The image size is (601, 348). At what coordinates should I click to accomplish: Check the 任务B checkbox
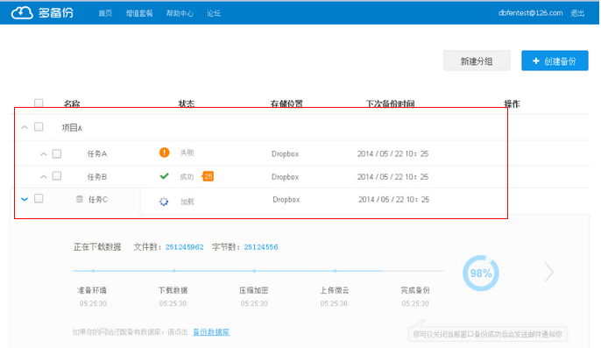pyautogui.click(x=57, y=176)
